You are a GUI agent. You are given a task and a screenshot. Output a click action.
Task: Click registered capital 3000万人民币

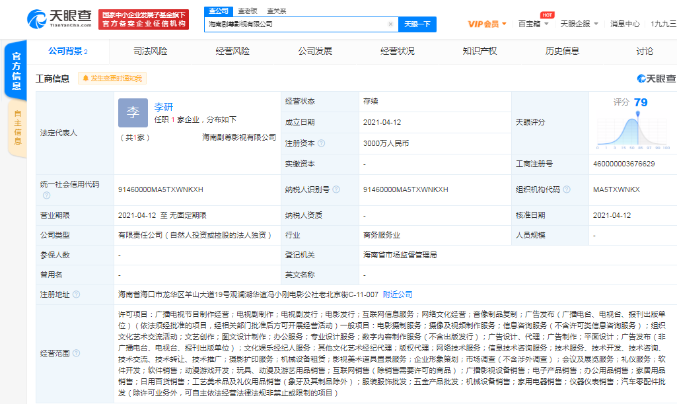click(x=386, y=143)
